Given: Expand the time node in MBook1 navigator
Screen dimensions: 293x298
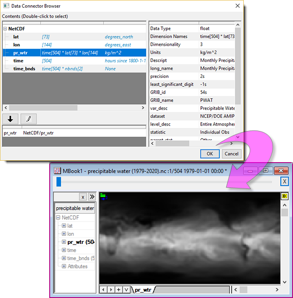Looking at the screenshot, I should pos(64,250).
